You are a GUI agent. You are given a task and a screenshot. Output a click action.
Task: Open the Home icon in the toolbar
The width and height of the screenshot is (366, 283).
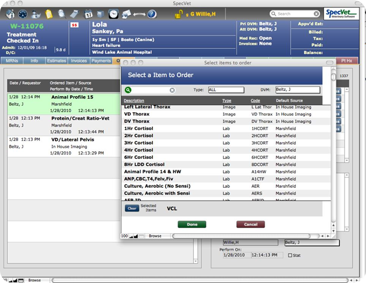10,14
